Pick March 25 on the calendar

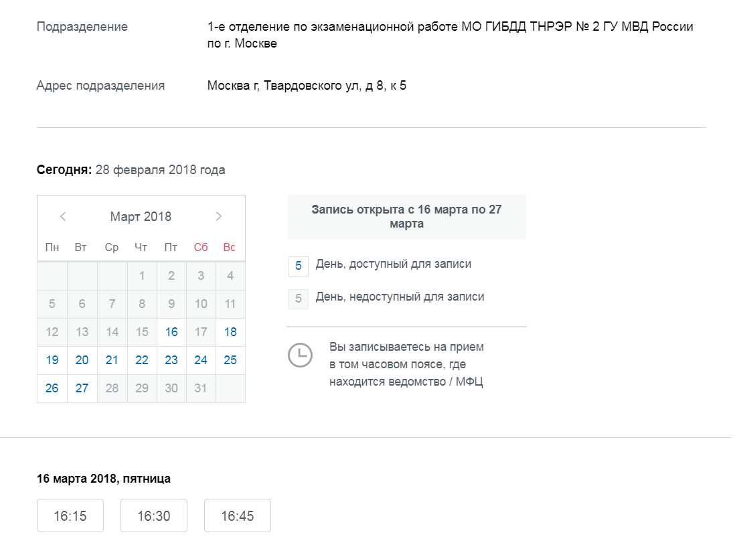tap(230, 360)
